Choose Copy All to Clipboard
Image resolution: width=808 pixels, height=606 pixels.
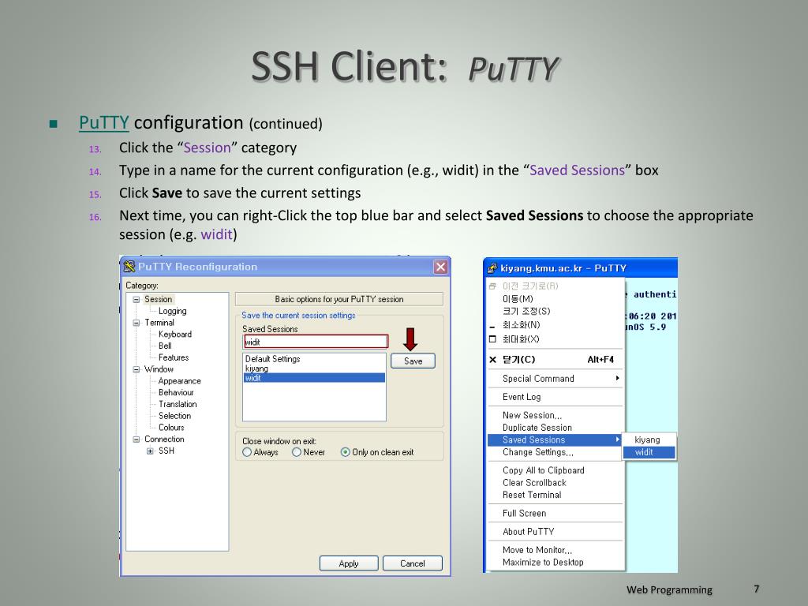555,470
